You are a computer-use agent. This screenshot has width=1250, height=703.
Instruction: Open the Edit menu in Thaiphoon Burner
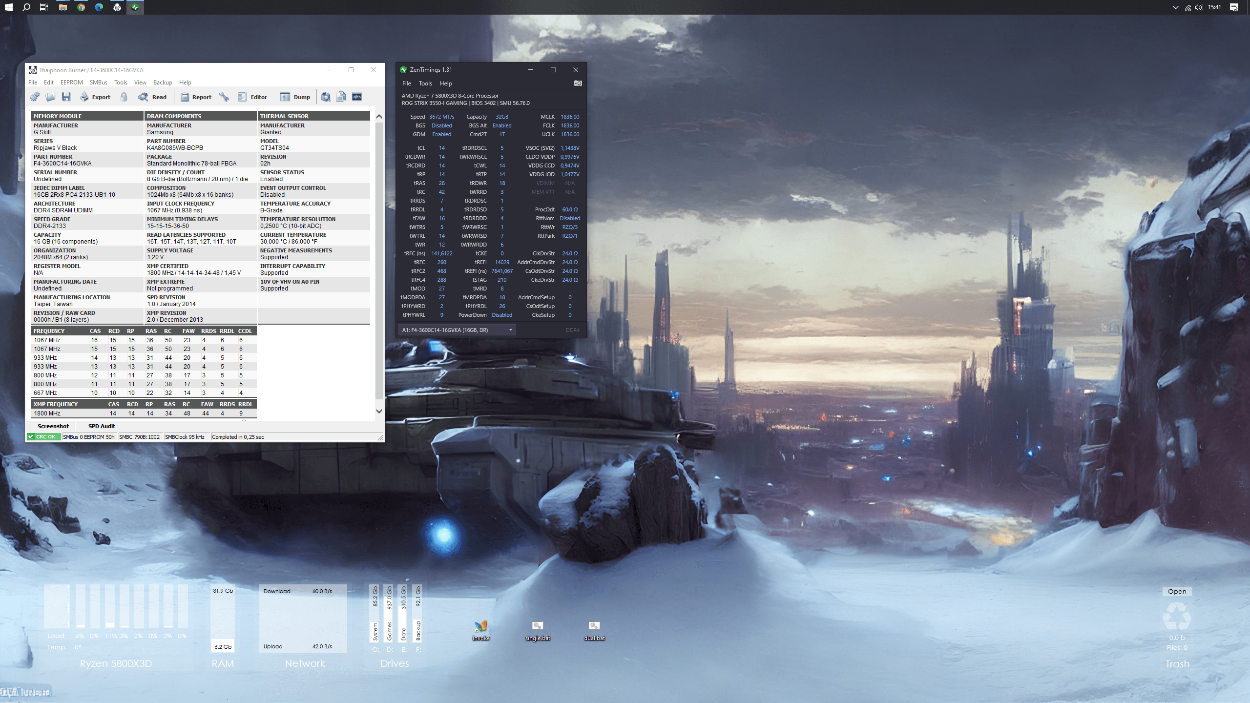tap(49, 83)
